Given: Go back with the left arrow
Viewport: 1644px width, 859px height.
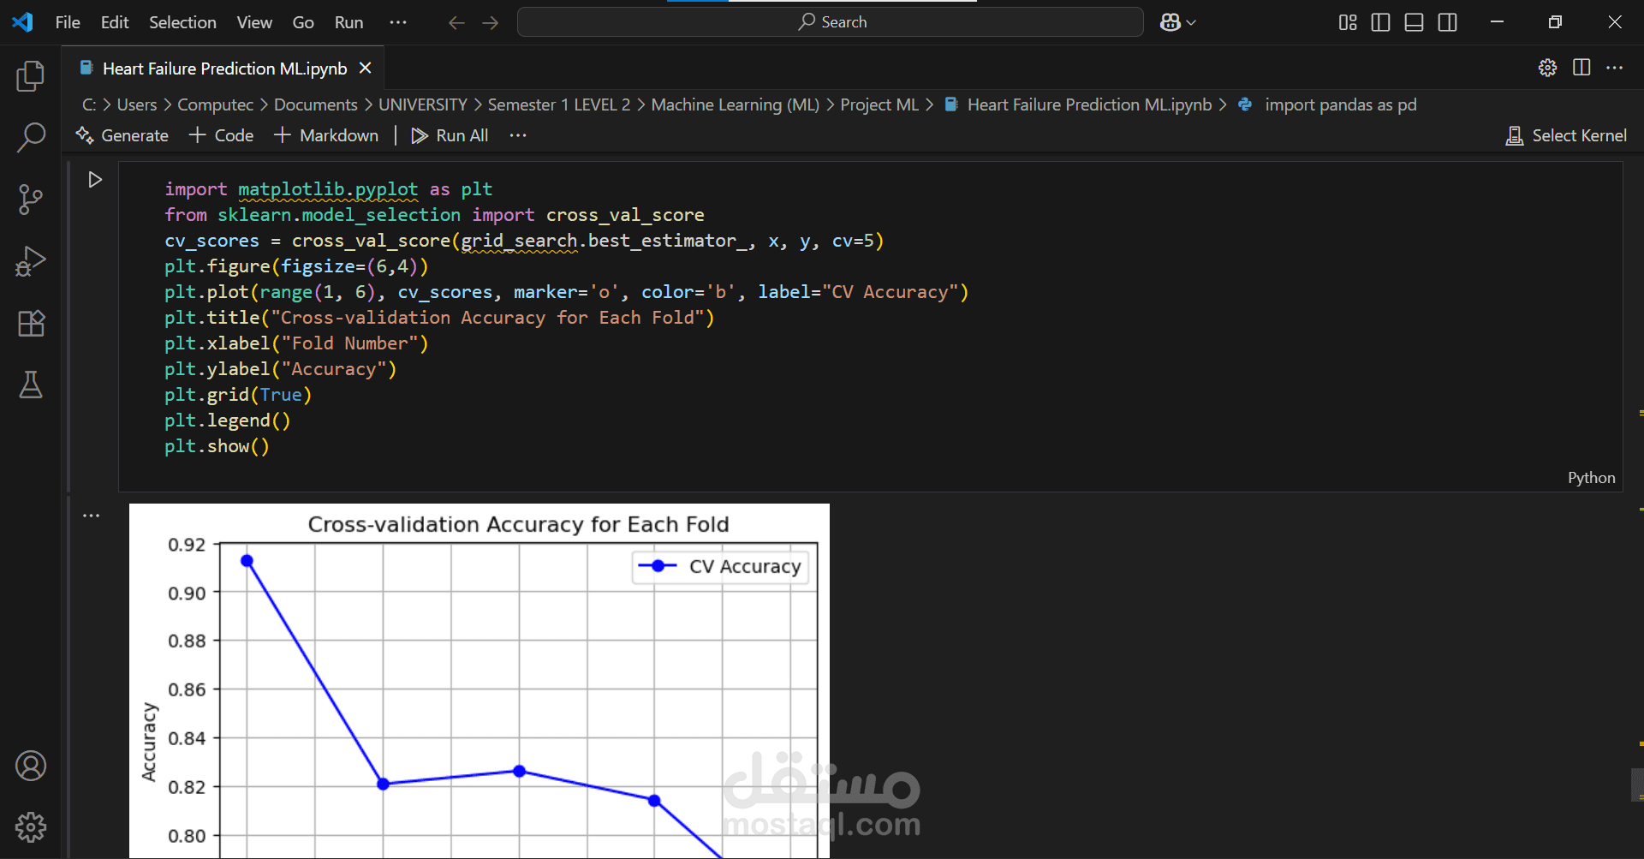Looking at the screenshot, I should [456, 22].
